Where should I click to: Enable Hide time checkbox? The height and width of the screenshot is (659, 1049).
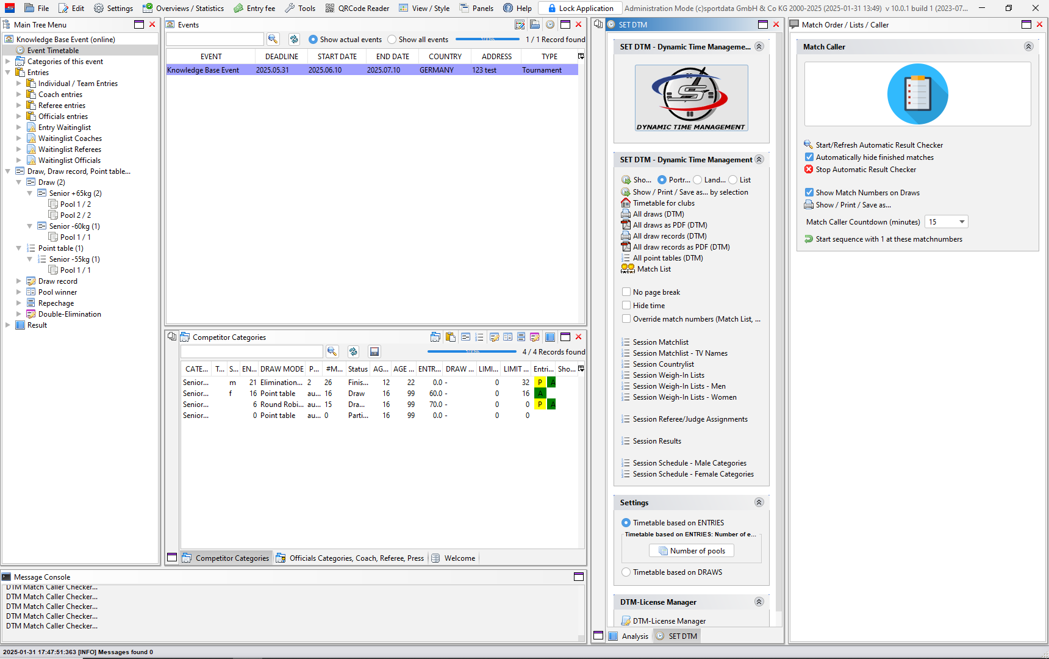(626, 305)
